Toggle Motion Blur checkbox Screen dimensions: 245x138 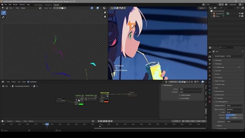(216, 84)
